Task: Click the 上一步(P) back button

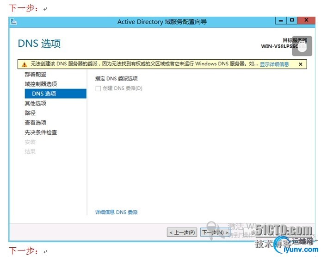Action: (x=182, y=232)
